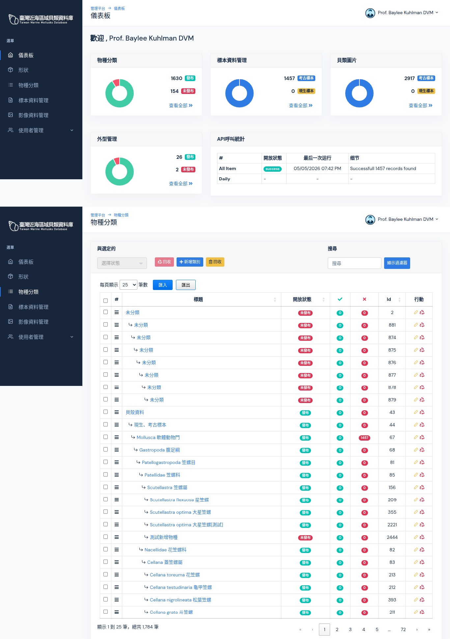
Task: Click drag handle of Patellogastropoda 笠螺目 row
Action: pyautogui.click(x=117, y=462)
